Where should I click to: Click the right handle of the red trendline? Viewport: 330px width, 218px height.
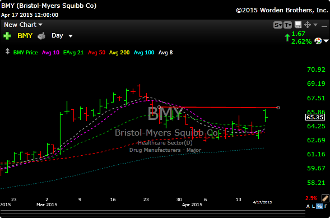(278, 108)
